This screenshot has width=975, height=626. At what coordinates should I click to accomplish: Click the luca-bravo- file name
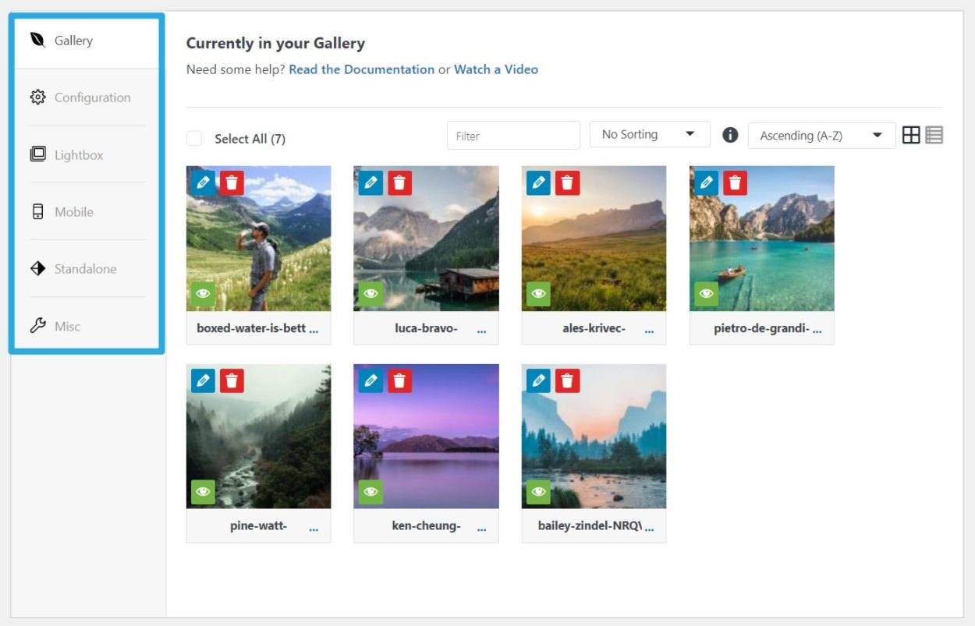coord(426,328)
